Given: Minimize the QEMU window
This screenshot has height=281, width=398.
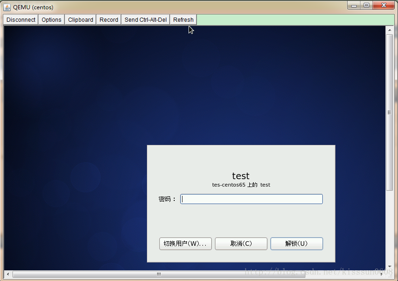Looking at the screenshot, I should (x=354, y=5).
